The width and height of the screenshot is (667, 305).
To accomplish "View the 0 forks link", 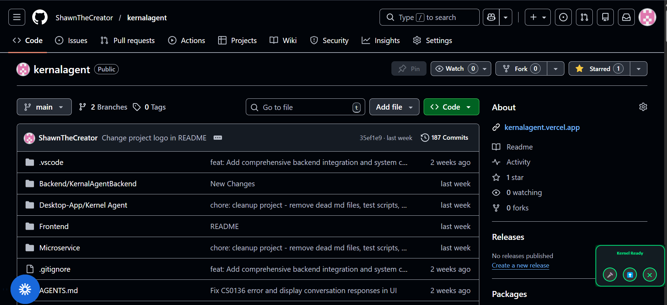I will 517,208.
